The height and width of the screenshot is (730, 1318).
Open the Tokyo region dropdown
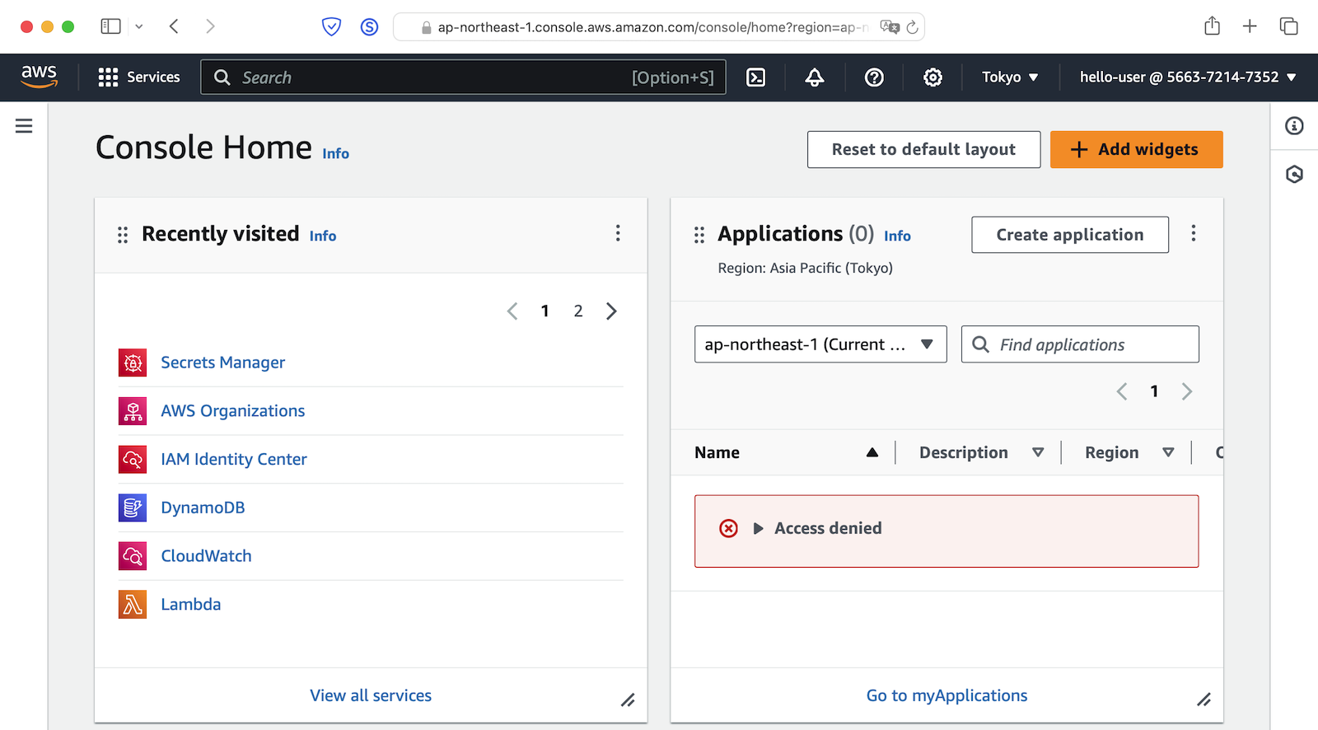(1009, 77)
